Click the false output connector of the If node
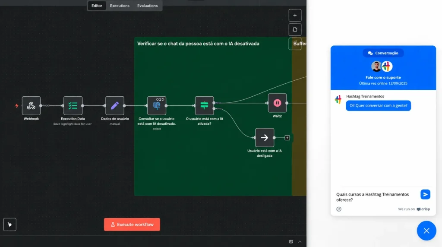Screen dimensions: 442x247 (214, 108)
